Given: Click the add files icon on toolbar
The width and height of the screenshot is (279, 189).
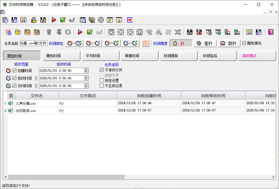Looking at the screenshot, I should [x=8, y=32].
